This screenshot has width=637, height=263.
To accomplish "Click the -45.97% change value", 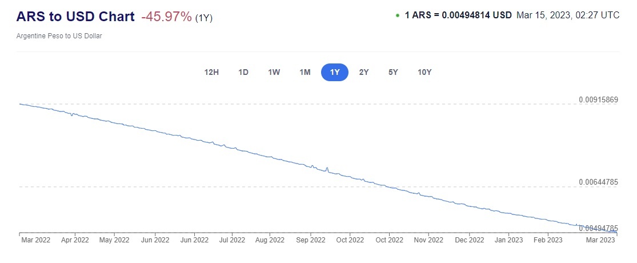I will click(166, 17).
